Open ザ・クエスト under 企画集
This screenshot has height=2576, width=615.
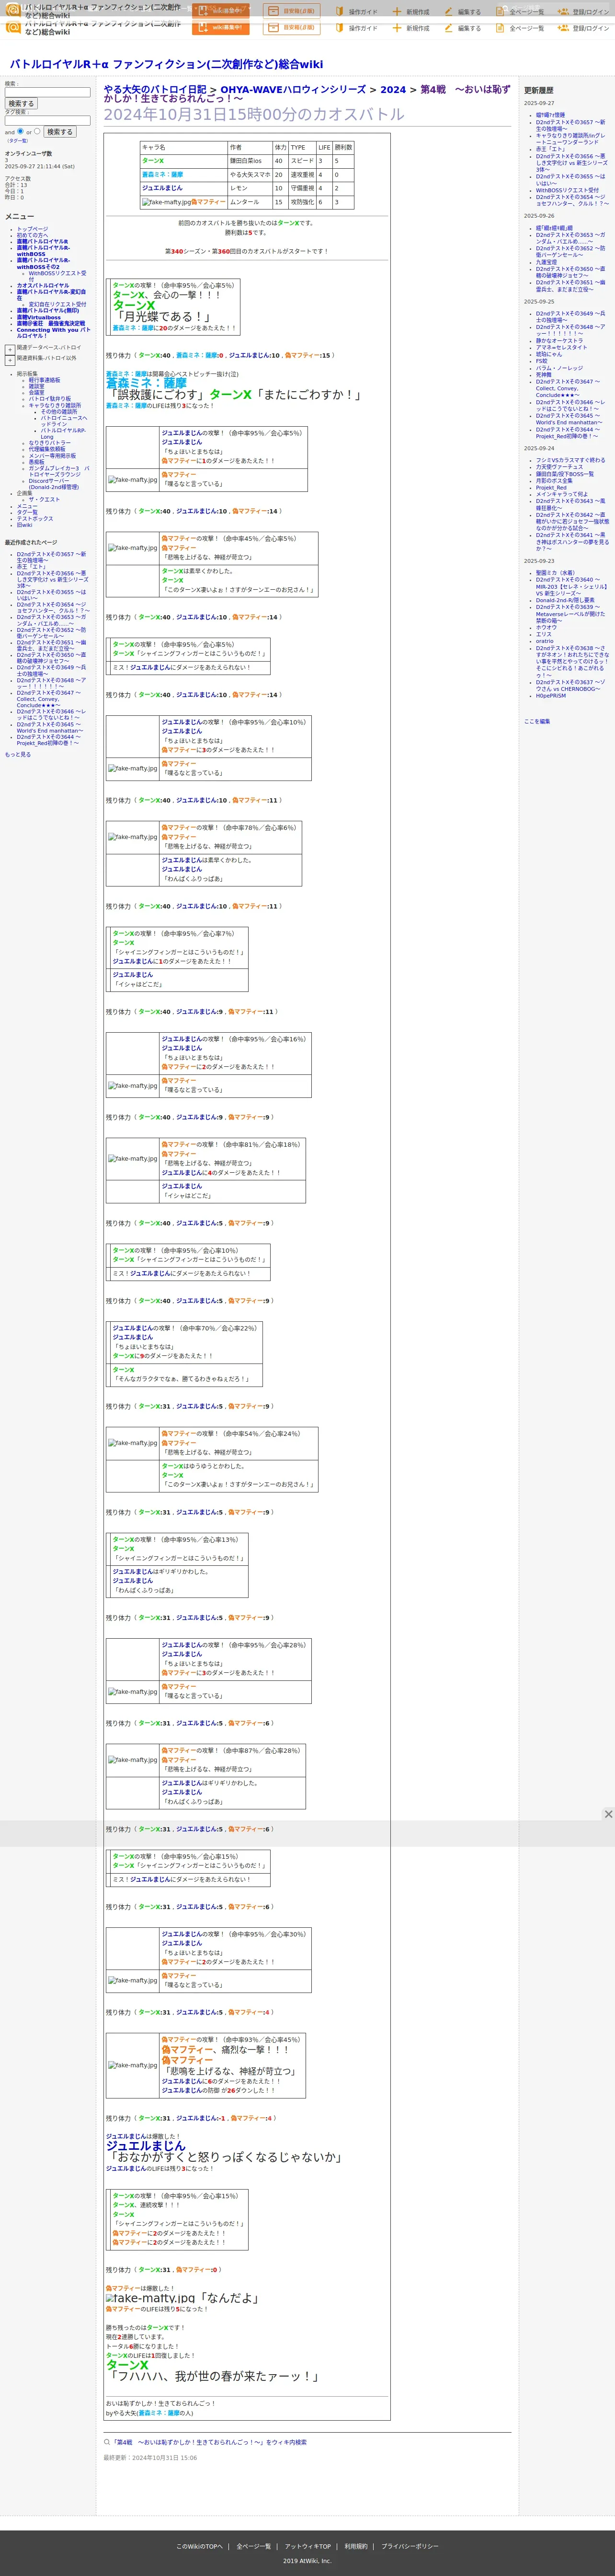tap(44, 499)
